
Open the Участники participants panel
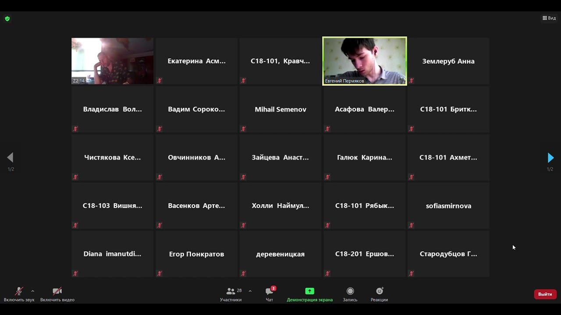[231, 294]
